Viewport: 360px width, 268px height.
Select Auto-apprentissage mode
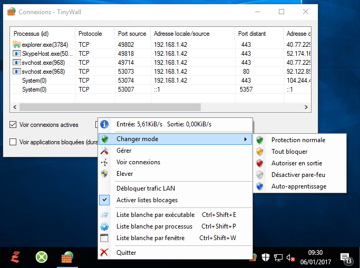[x=299, y=186]
